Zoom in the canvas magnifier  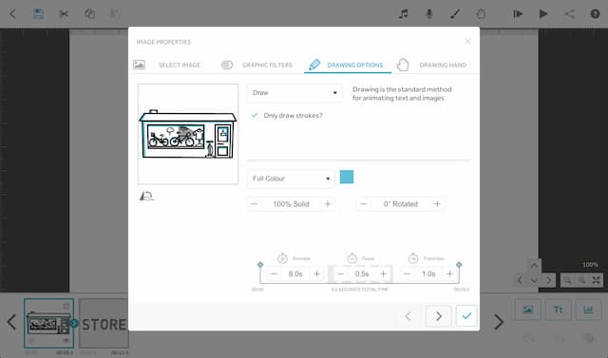pyautogui.click(x=581, y=280)
